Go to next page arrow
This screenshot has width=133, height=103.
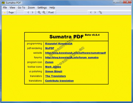click(x=33, y=12)
